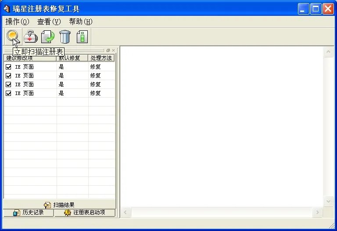Sort by the 默认修复 column header
337x231 pixels.
click(72, 58)
